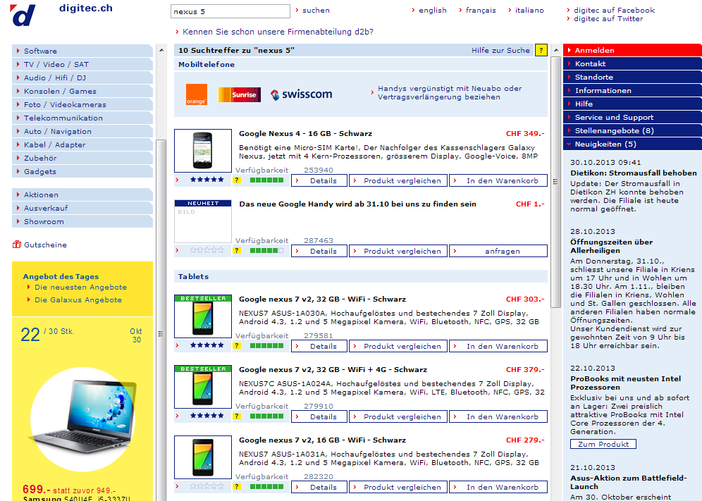Open Kabel / Adapter category
Viewport: 702px width, 501px height.
point(82,145)
